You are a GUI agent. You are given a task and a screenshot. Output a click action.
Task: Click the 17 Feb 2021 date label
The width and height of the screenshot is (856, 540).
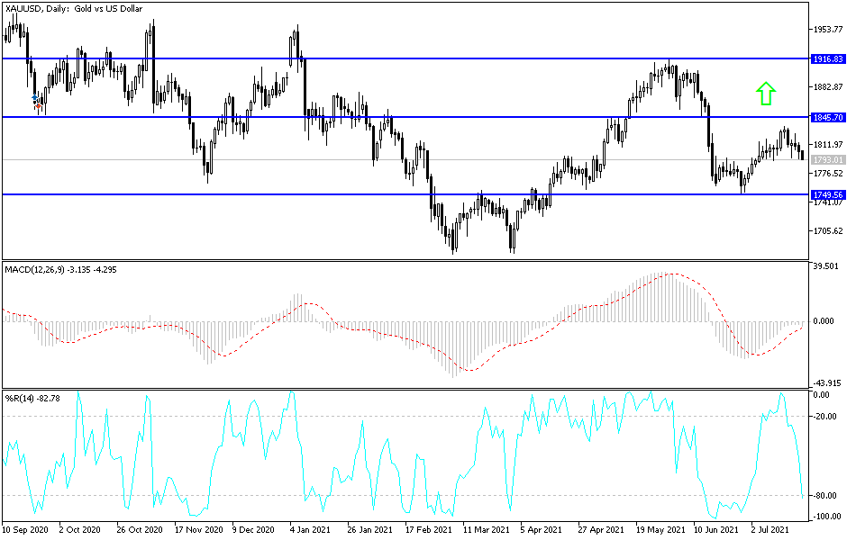pyautogui.click(x=429, y=530)
